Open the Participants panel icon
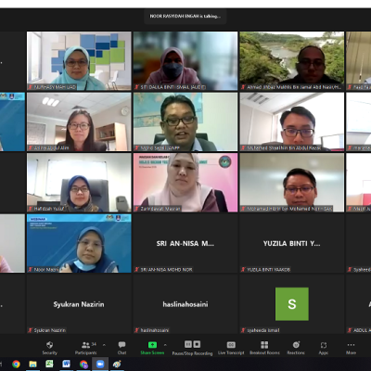 click(x=85, y=345)
